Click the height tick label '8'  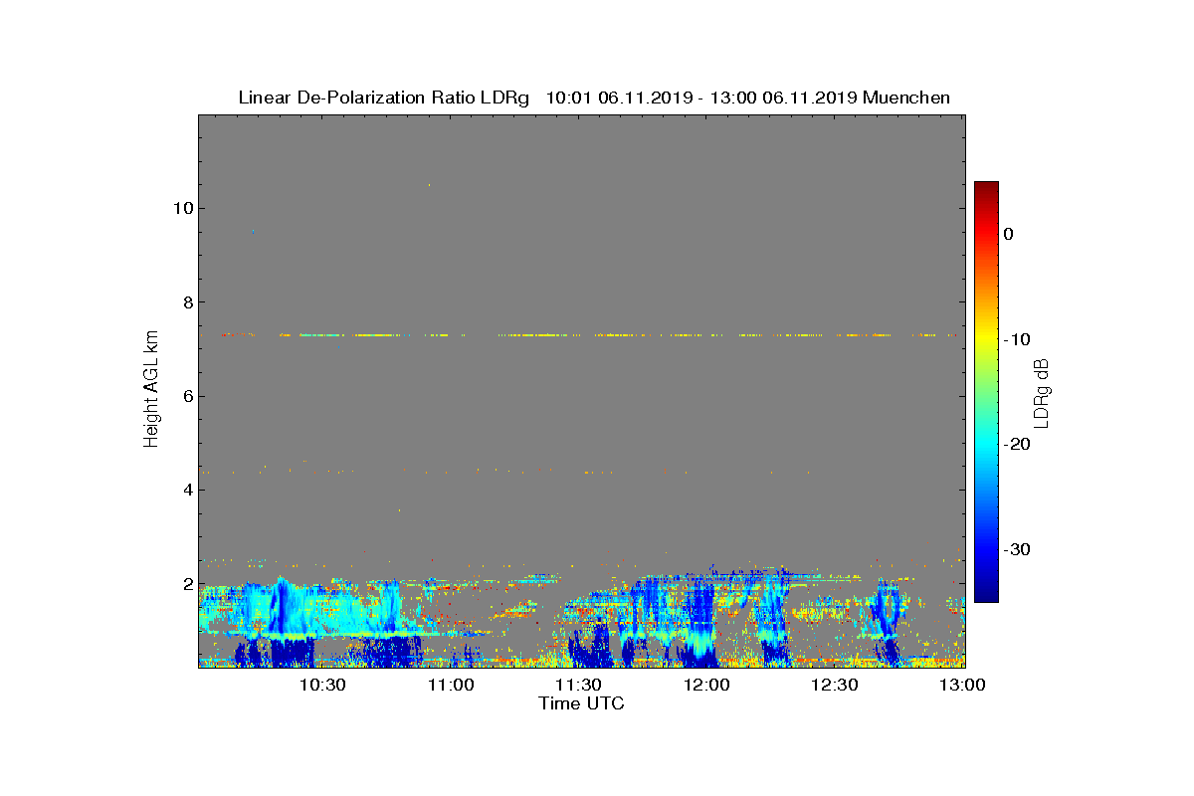pyautogui.click(x=187, y=302)
